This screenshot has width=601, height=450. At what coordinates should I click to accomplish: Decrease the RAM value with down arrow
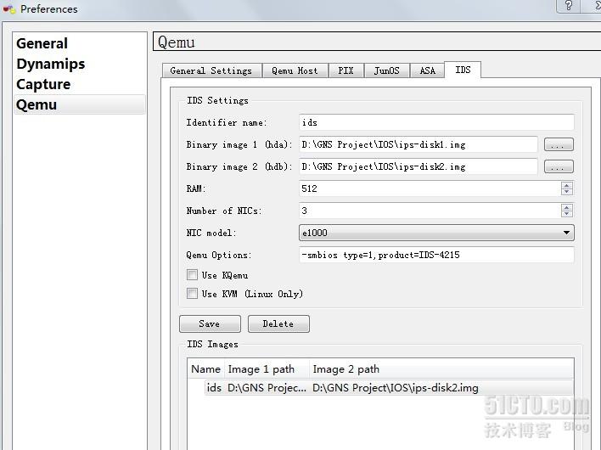566,192
